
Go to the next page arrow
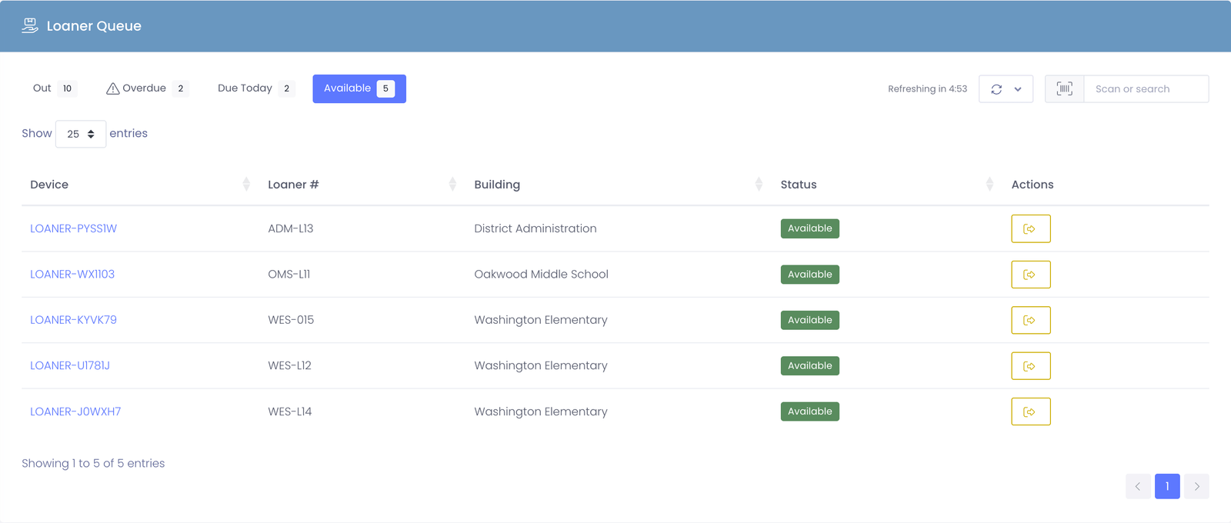1196,486
